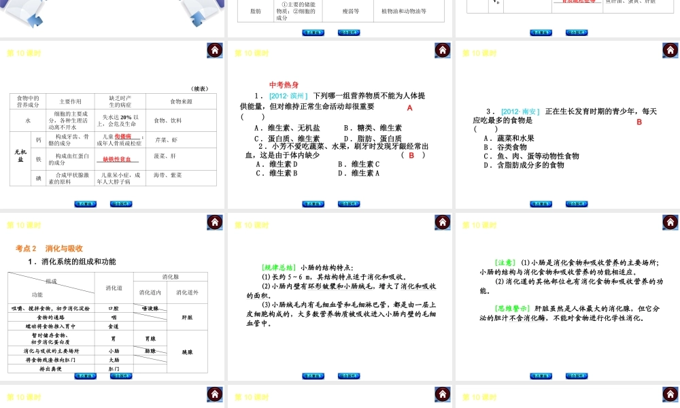Click left blue nav button on 中考热身 slide

click(313, 204)
